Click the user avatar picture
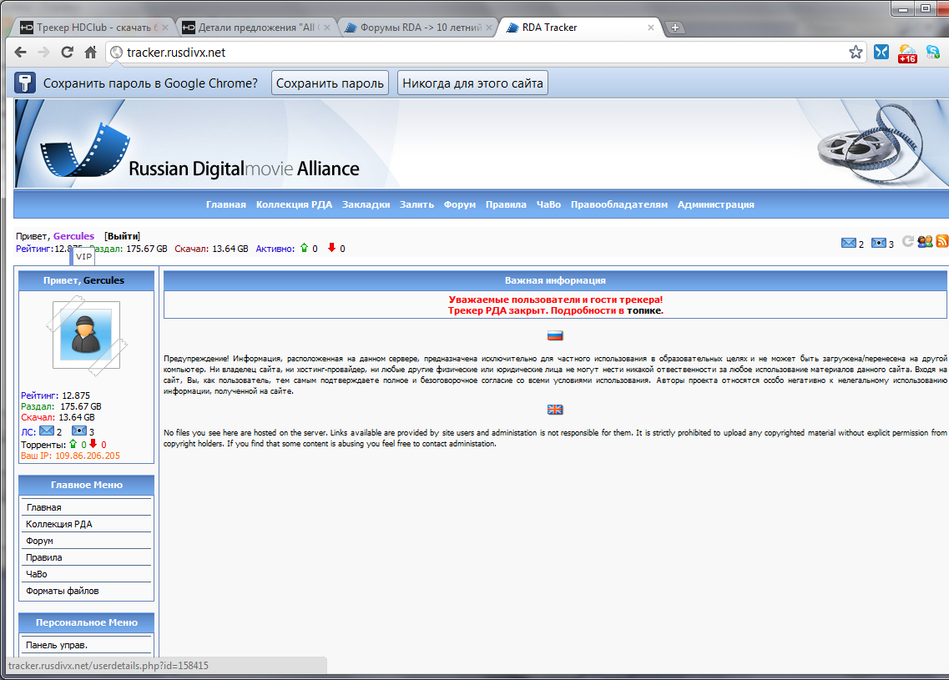Viewport: 949px width, 680px height. [x=86, y=335]
